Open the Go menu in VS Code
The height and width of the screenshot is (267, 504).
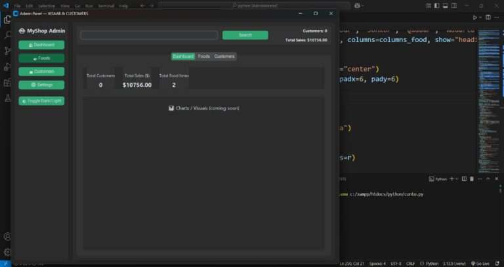[x=77, y=6]
